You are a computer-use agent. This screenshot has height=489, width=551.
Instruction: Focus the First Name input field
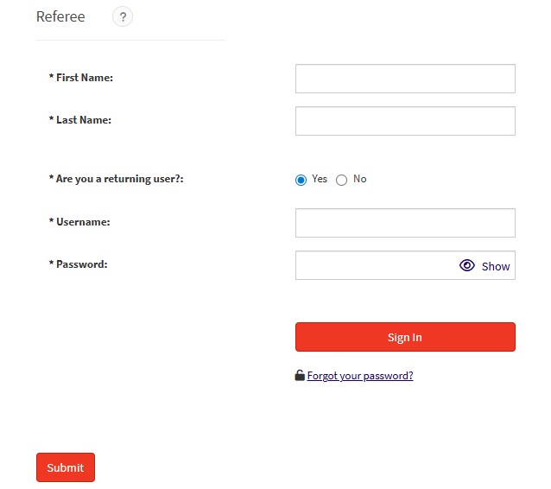point(405,79)
